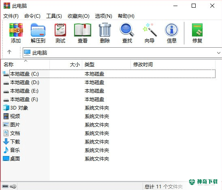Image resolution: width=222 pixels, height=190 pixels.
Task: Click the key password icon in the status bar
Action: pyautogui.click(x=13, y=186)
